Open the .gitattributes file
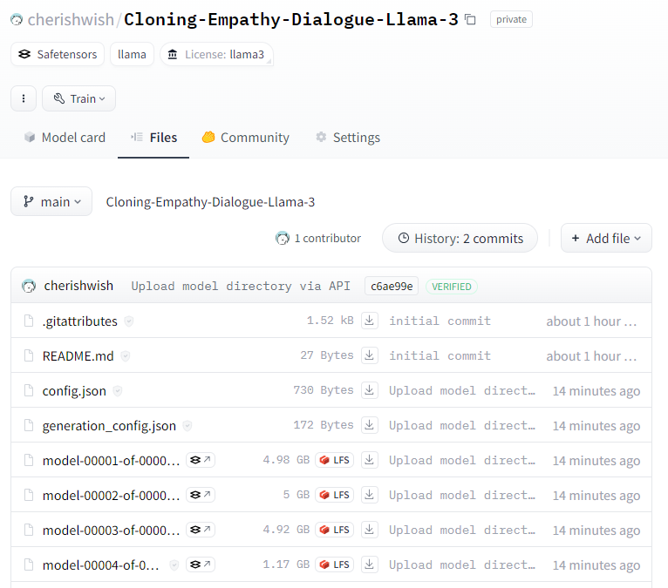Viewport: 668px width, 588px height. tap(79, 321)
